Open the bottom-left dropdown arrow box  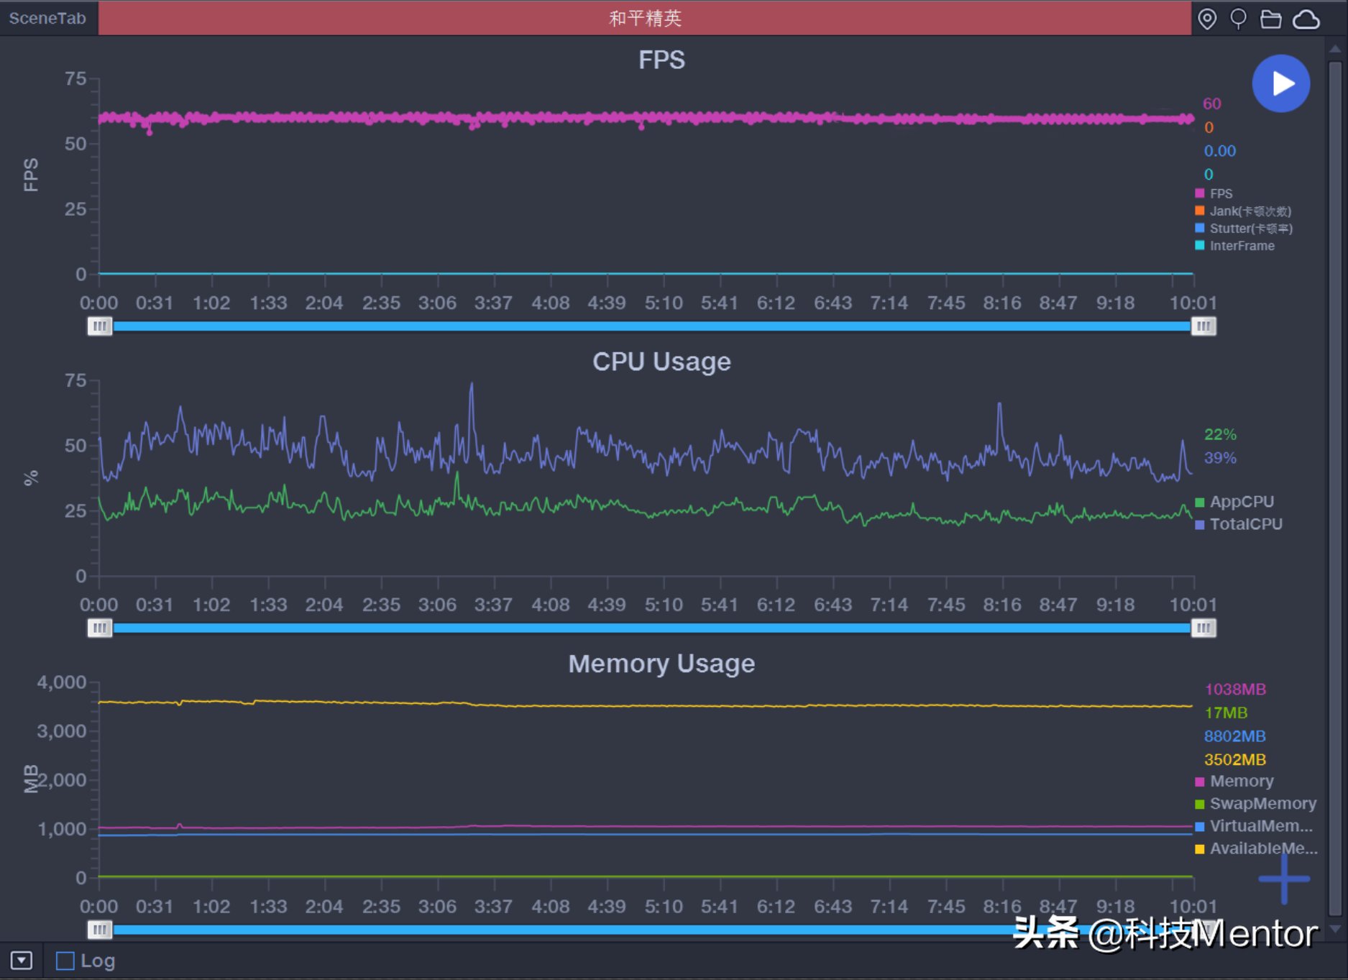pos(21,961)
